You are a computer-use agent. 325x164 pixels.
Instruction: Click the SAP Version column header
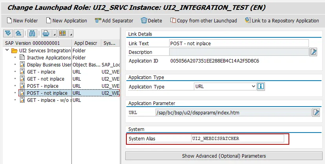click(x=38, y=43)
